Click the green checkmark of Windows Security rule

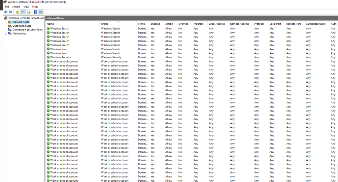click(48, 57)
